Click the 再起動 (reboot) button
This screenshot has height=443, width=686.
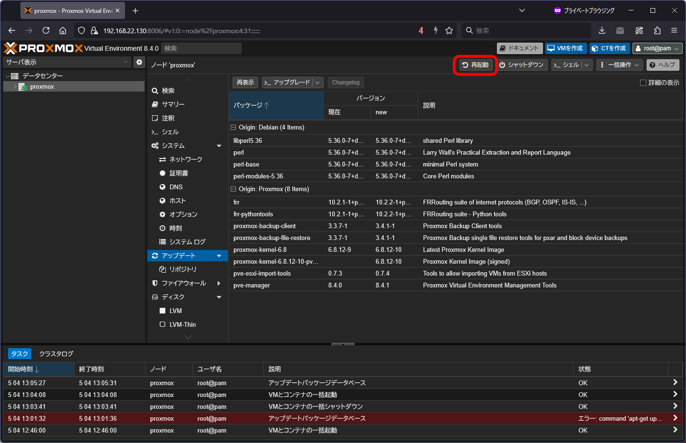(475, 65)
